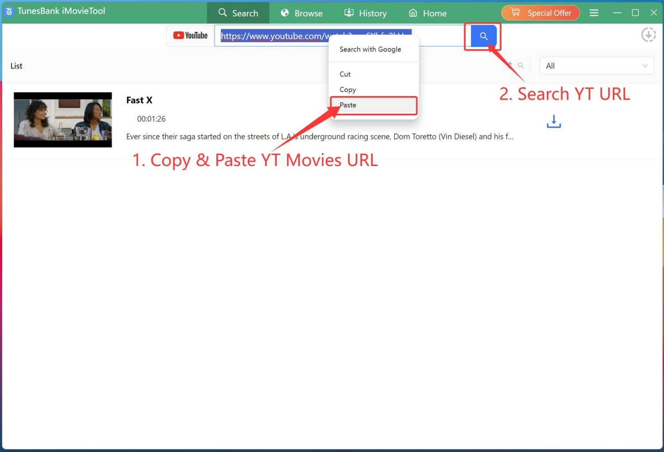Open the hamburger menu in the title bar
This screenshot has height=452, width=664.
594,13
